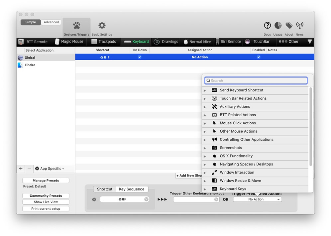Select the Key Sequence segment

132,189
